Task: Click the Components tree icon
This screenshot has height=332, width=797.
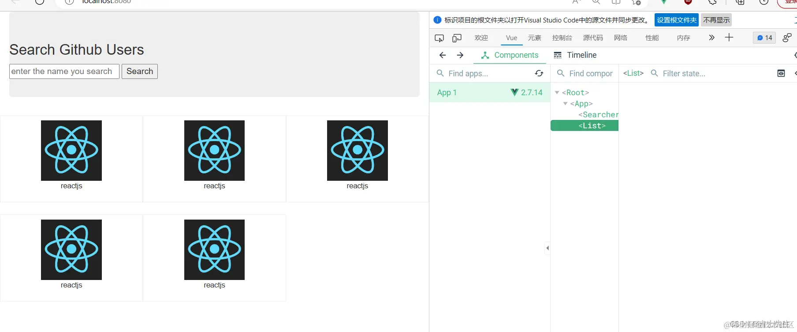Action: [x=485, y=55]
